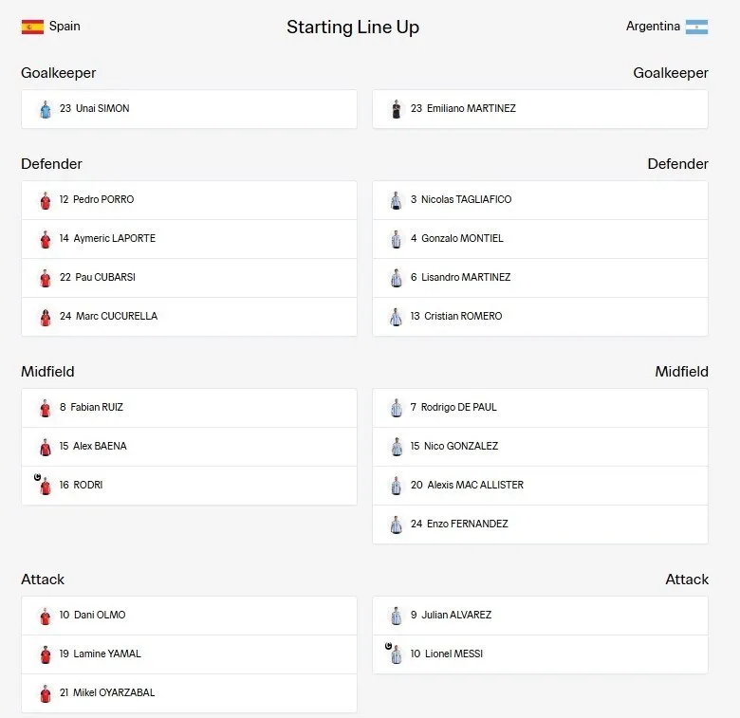Image resolution: width=740 pixels, height=718 pixels.
Task: Open Pau CUBARSI's player entry
Action: (189, 278)
